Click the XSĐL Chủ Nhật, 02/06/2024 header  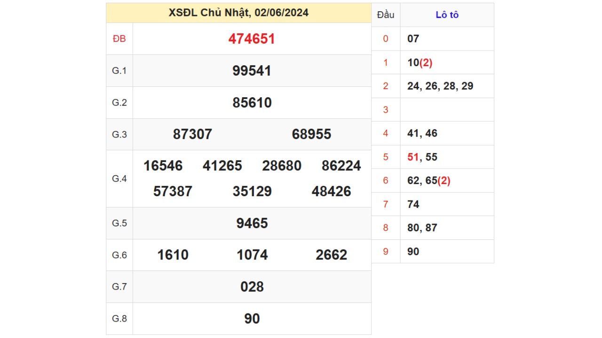coord(238,13)
